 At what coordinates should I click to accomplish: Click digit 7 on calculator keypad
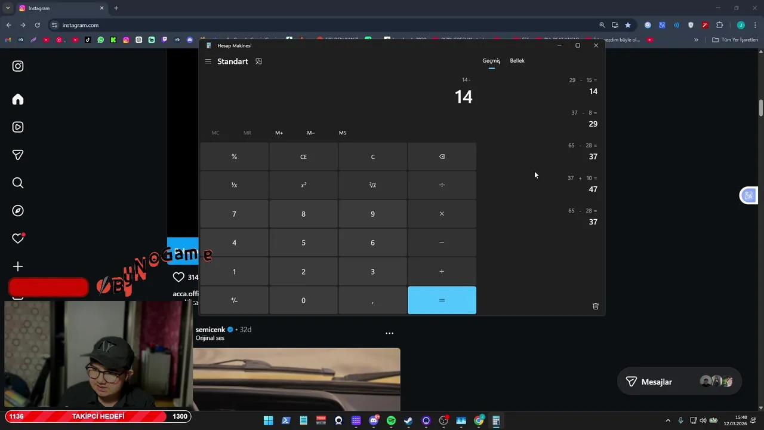pos(234,214)
